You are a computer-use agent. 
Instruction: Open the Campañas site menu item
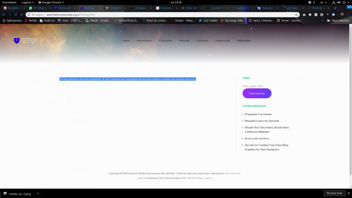(165, 41)
